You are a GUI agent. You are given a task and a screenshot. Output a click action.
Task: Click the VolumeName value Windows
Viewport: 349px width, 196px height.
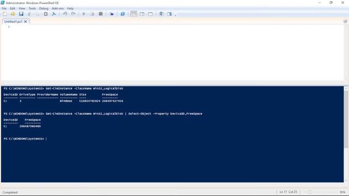(x=66, y=101)
